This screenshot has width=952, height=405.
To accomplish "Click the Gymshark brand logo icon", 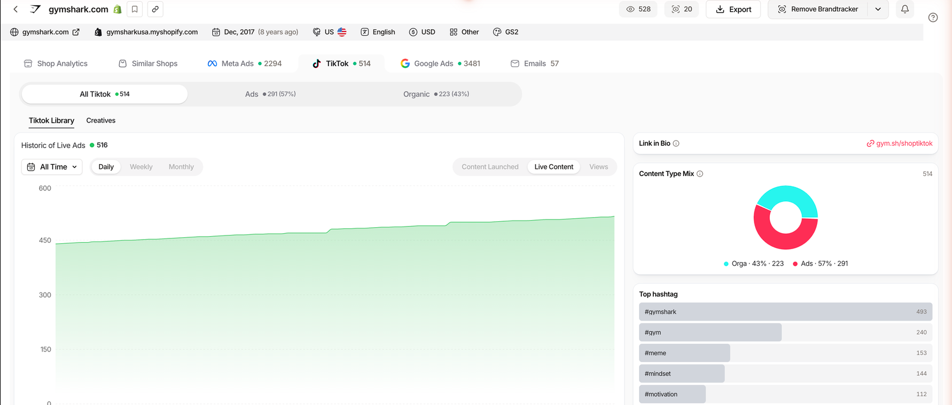I will (36, 9).
